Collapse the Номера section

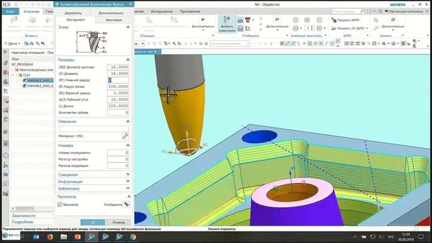click(x=128, y=145)
